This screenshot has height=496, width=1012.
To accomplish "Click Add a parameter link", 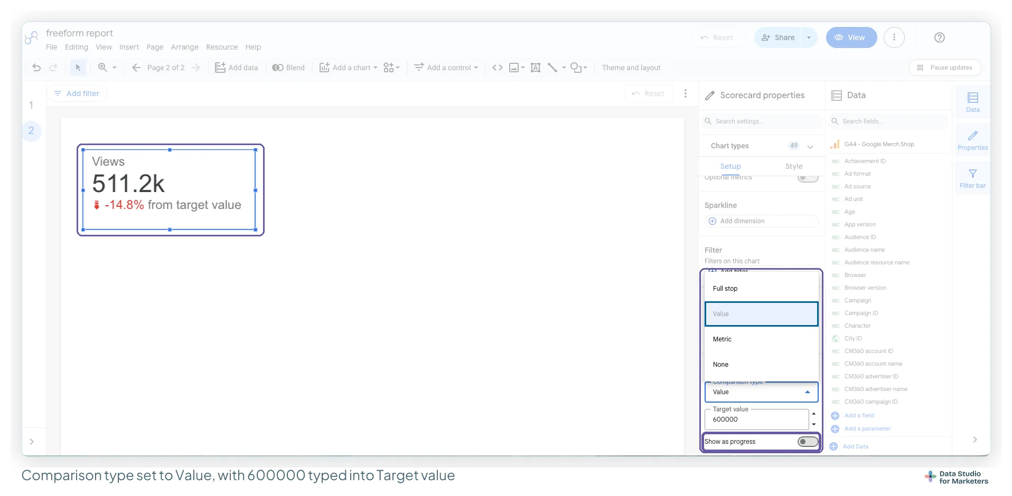I will click(x=867, y=428).
